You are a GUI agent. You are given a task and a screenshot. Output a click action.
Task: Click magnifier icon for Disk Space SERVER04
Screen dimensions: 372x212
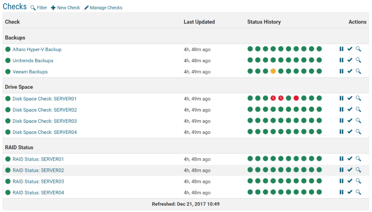pos(358,132)
